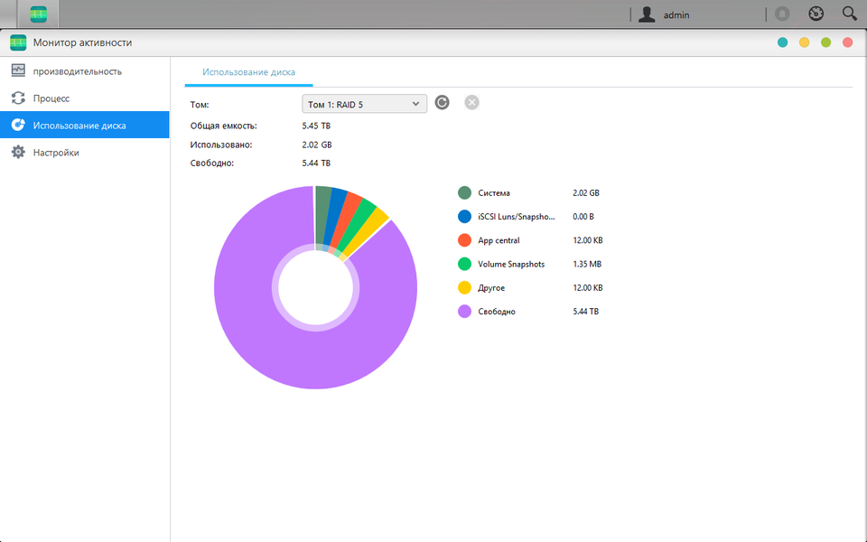This screenshot has width=867, height=542.
Task: Click the performance chart icon in sidebar
Action: (x=18, y=70)
